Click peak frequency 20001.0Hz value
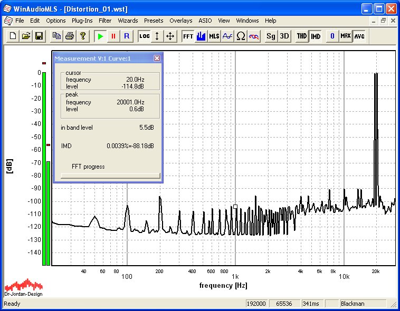This screenshot has width=400, height=311. [130, 102]
